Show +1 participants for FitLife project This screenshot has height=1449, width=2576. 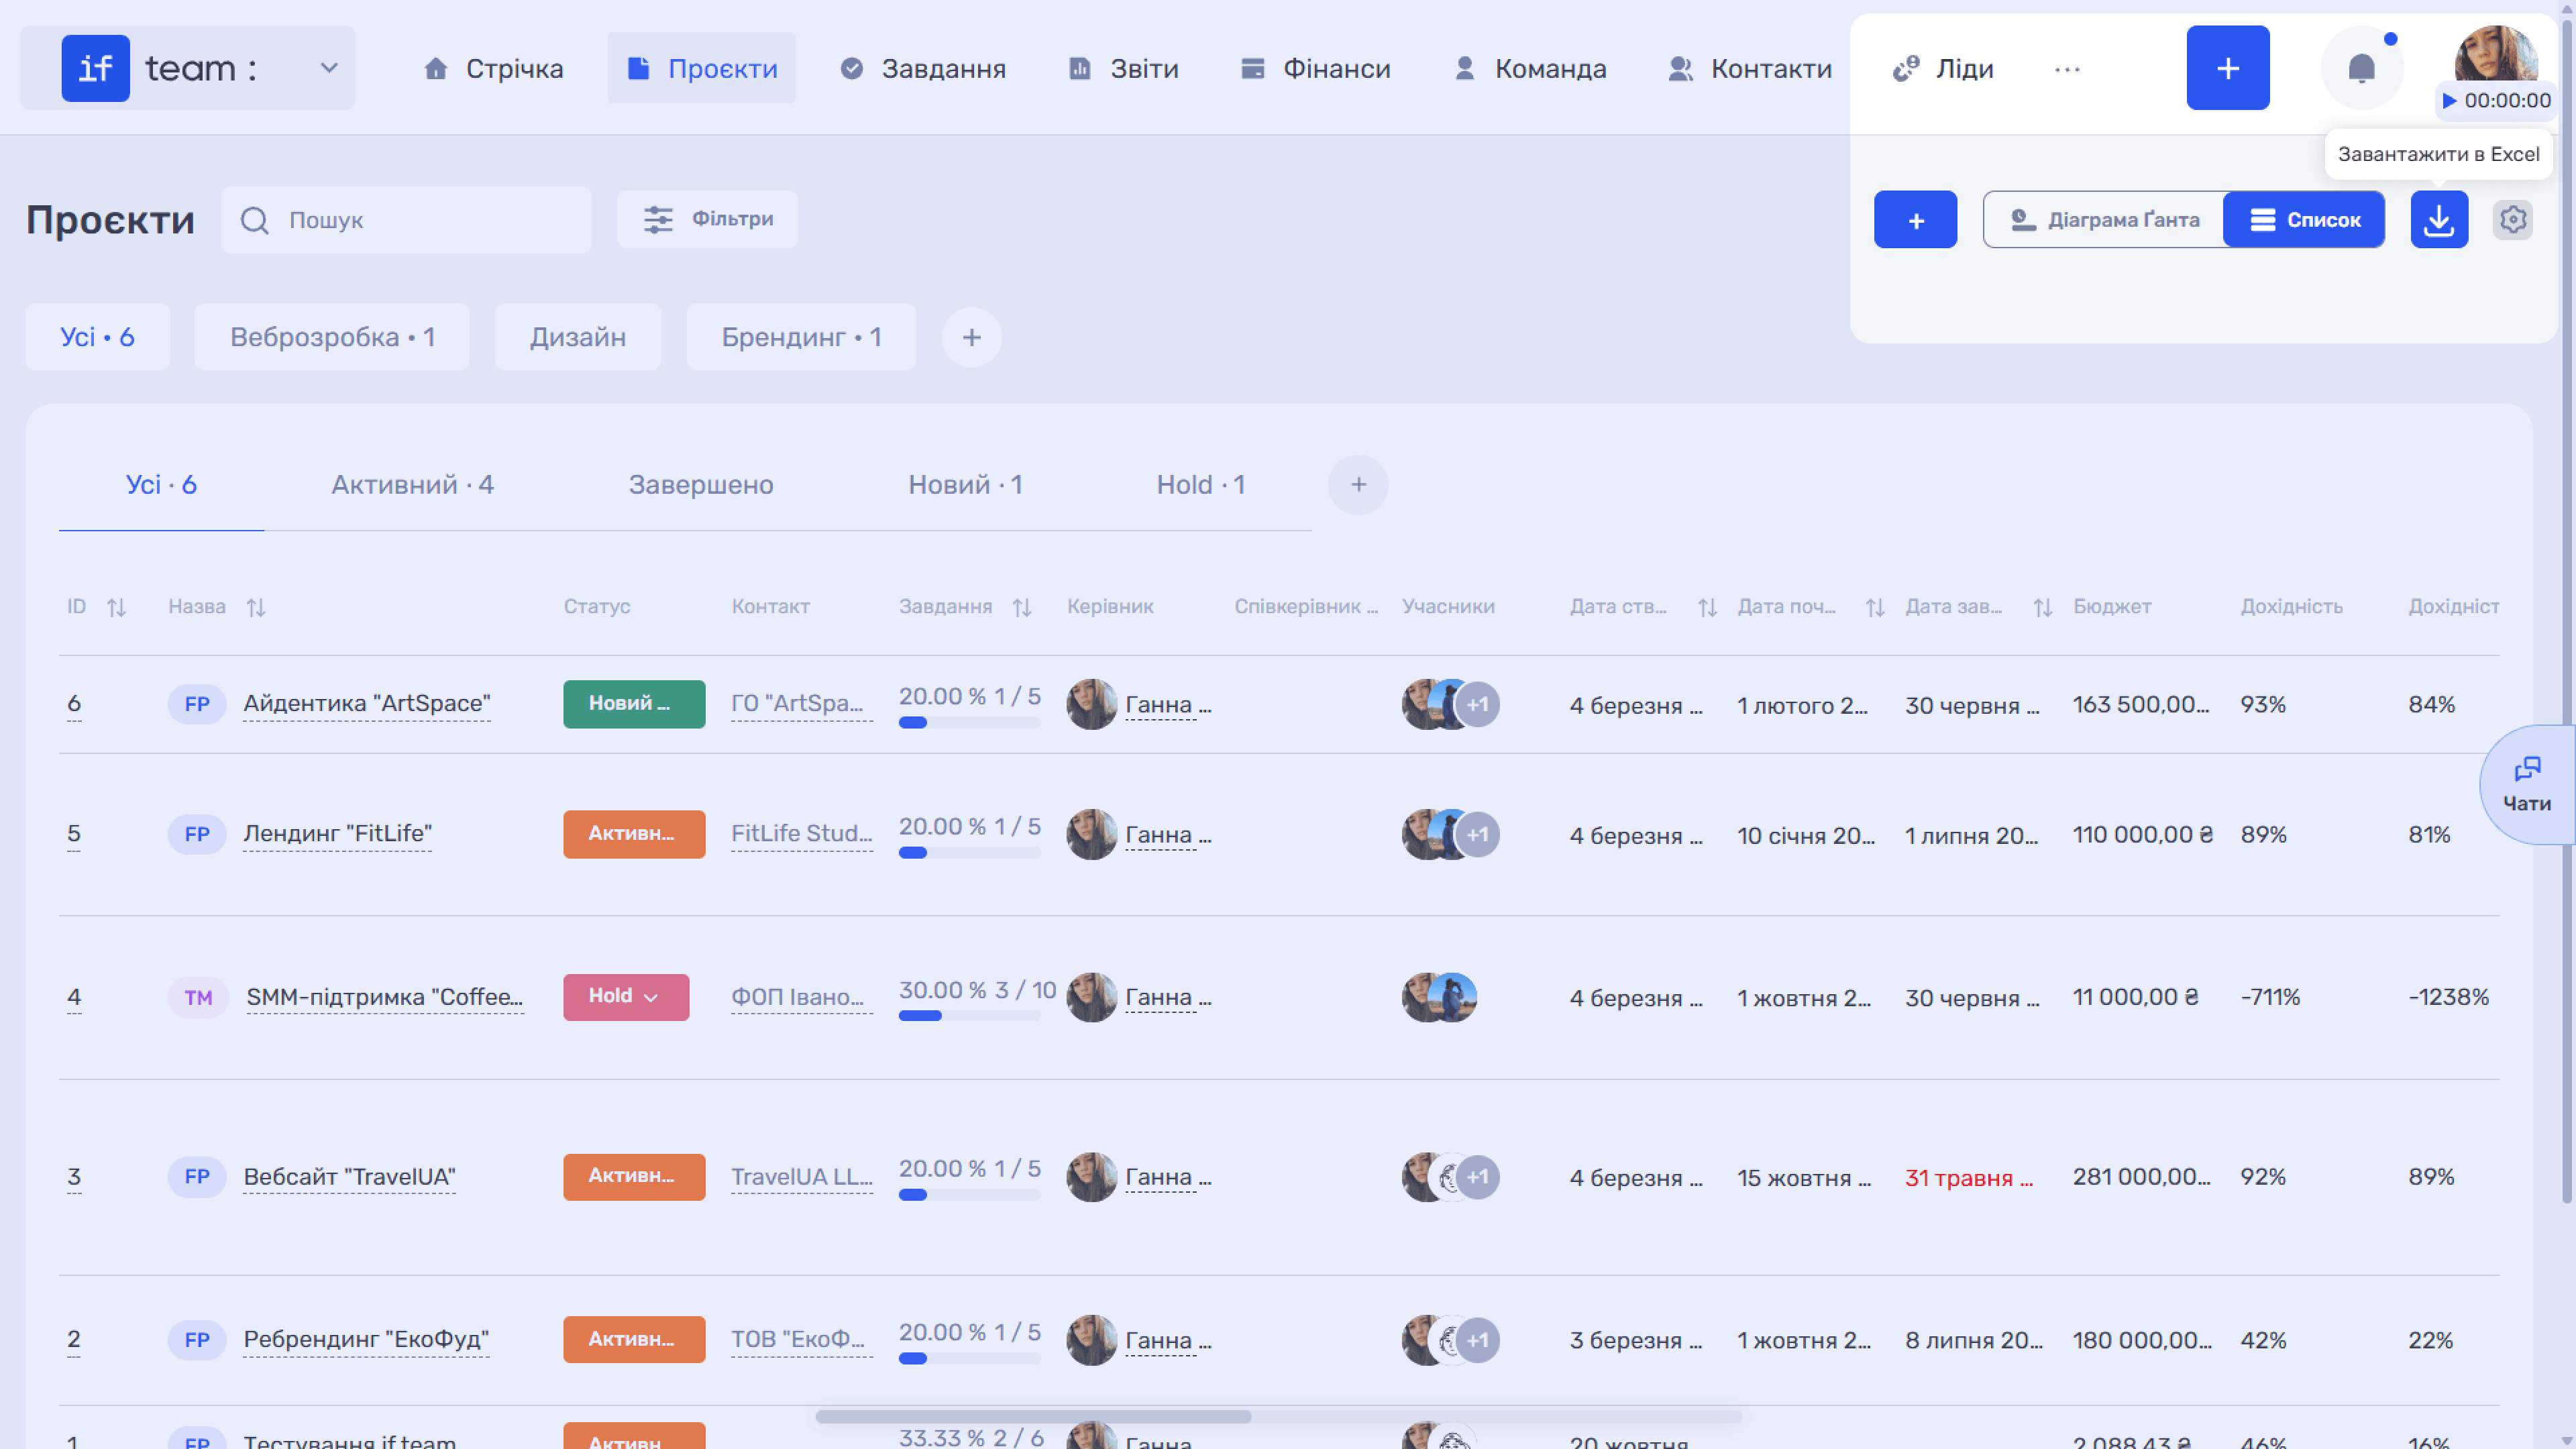pyautogui.click(x=1477, y=834)
